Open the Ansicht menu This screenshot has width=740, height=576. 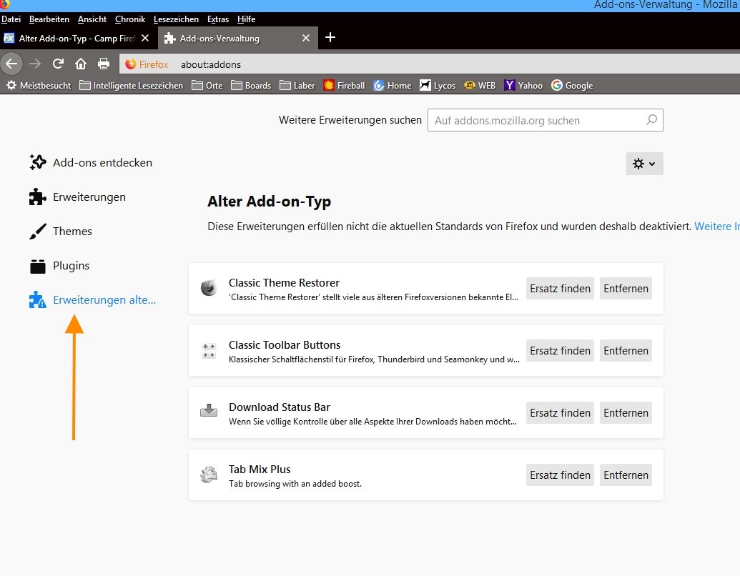pos(92,19)
